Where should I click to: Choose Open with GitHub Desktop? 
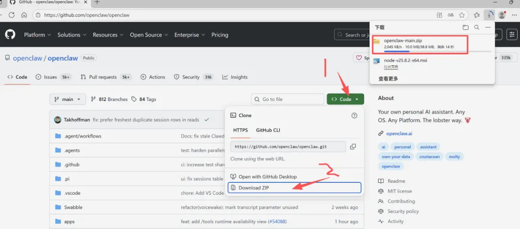click(295, 177)
